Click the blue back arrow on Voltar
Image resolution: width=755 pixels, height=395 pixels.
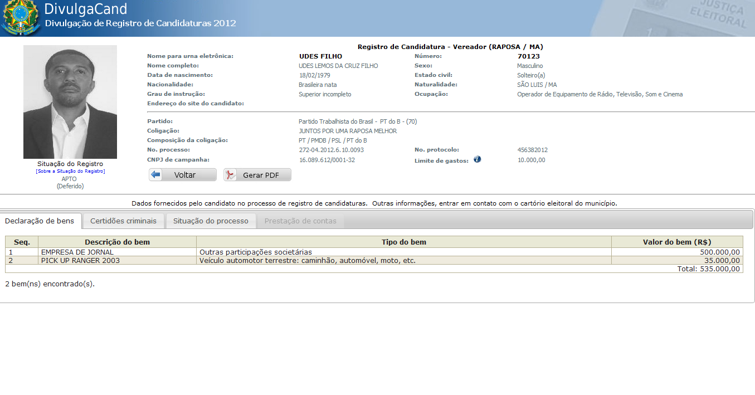click(x=156, y=175)
